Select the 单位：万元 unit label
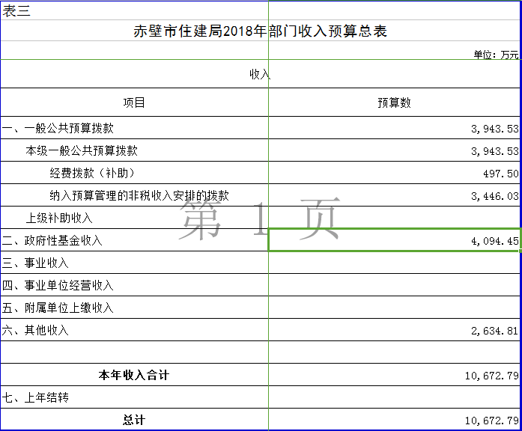The image size is (522, 431). [x=496, y=55]
